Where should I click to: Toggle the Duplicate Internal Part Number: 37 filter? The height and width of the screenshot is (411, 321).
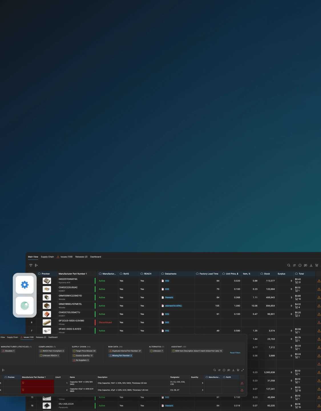point(125,351)
